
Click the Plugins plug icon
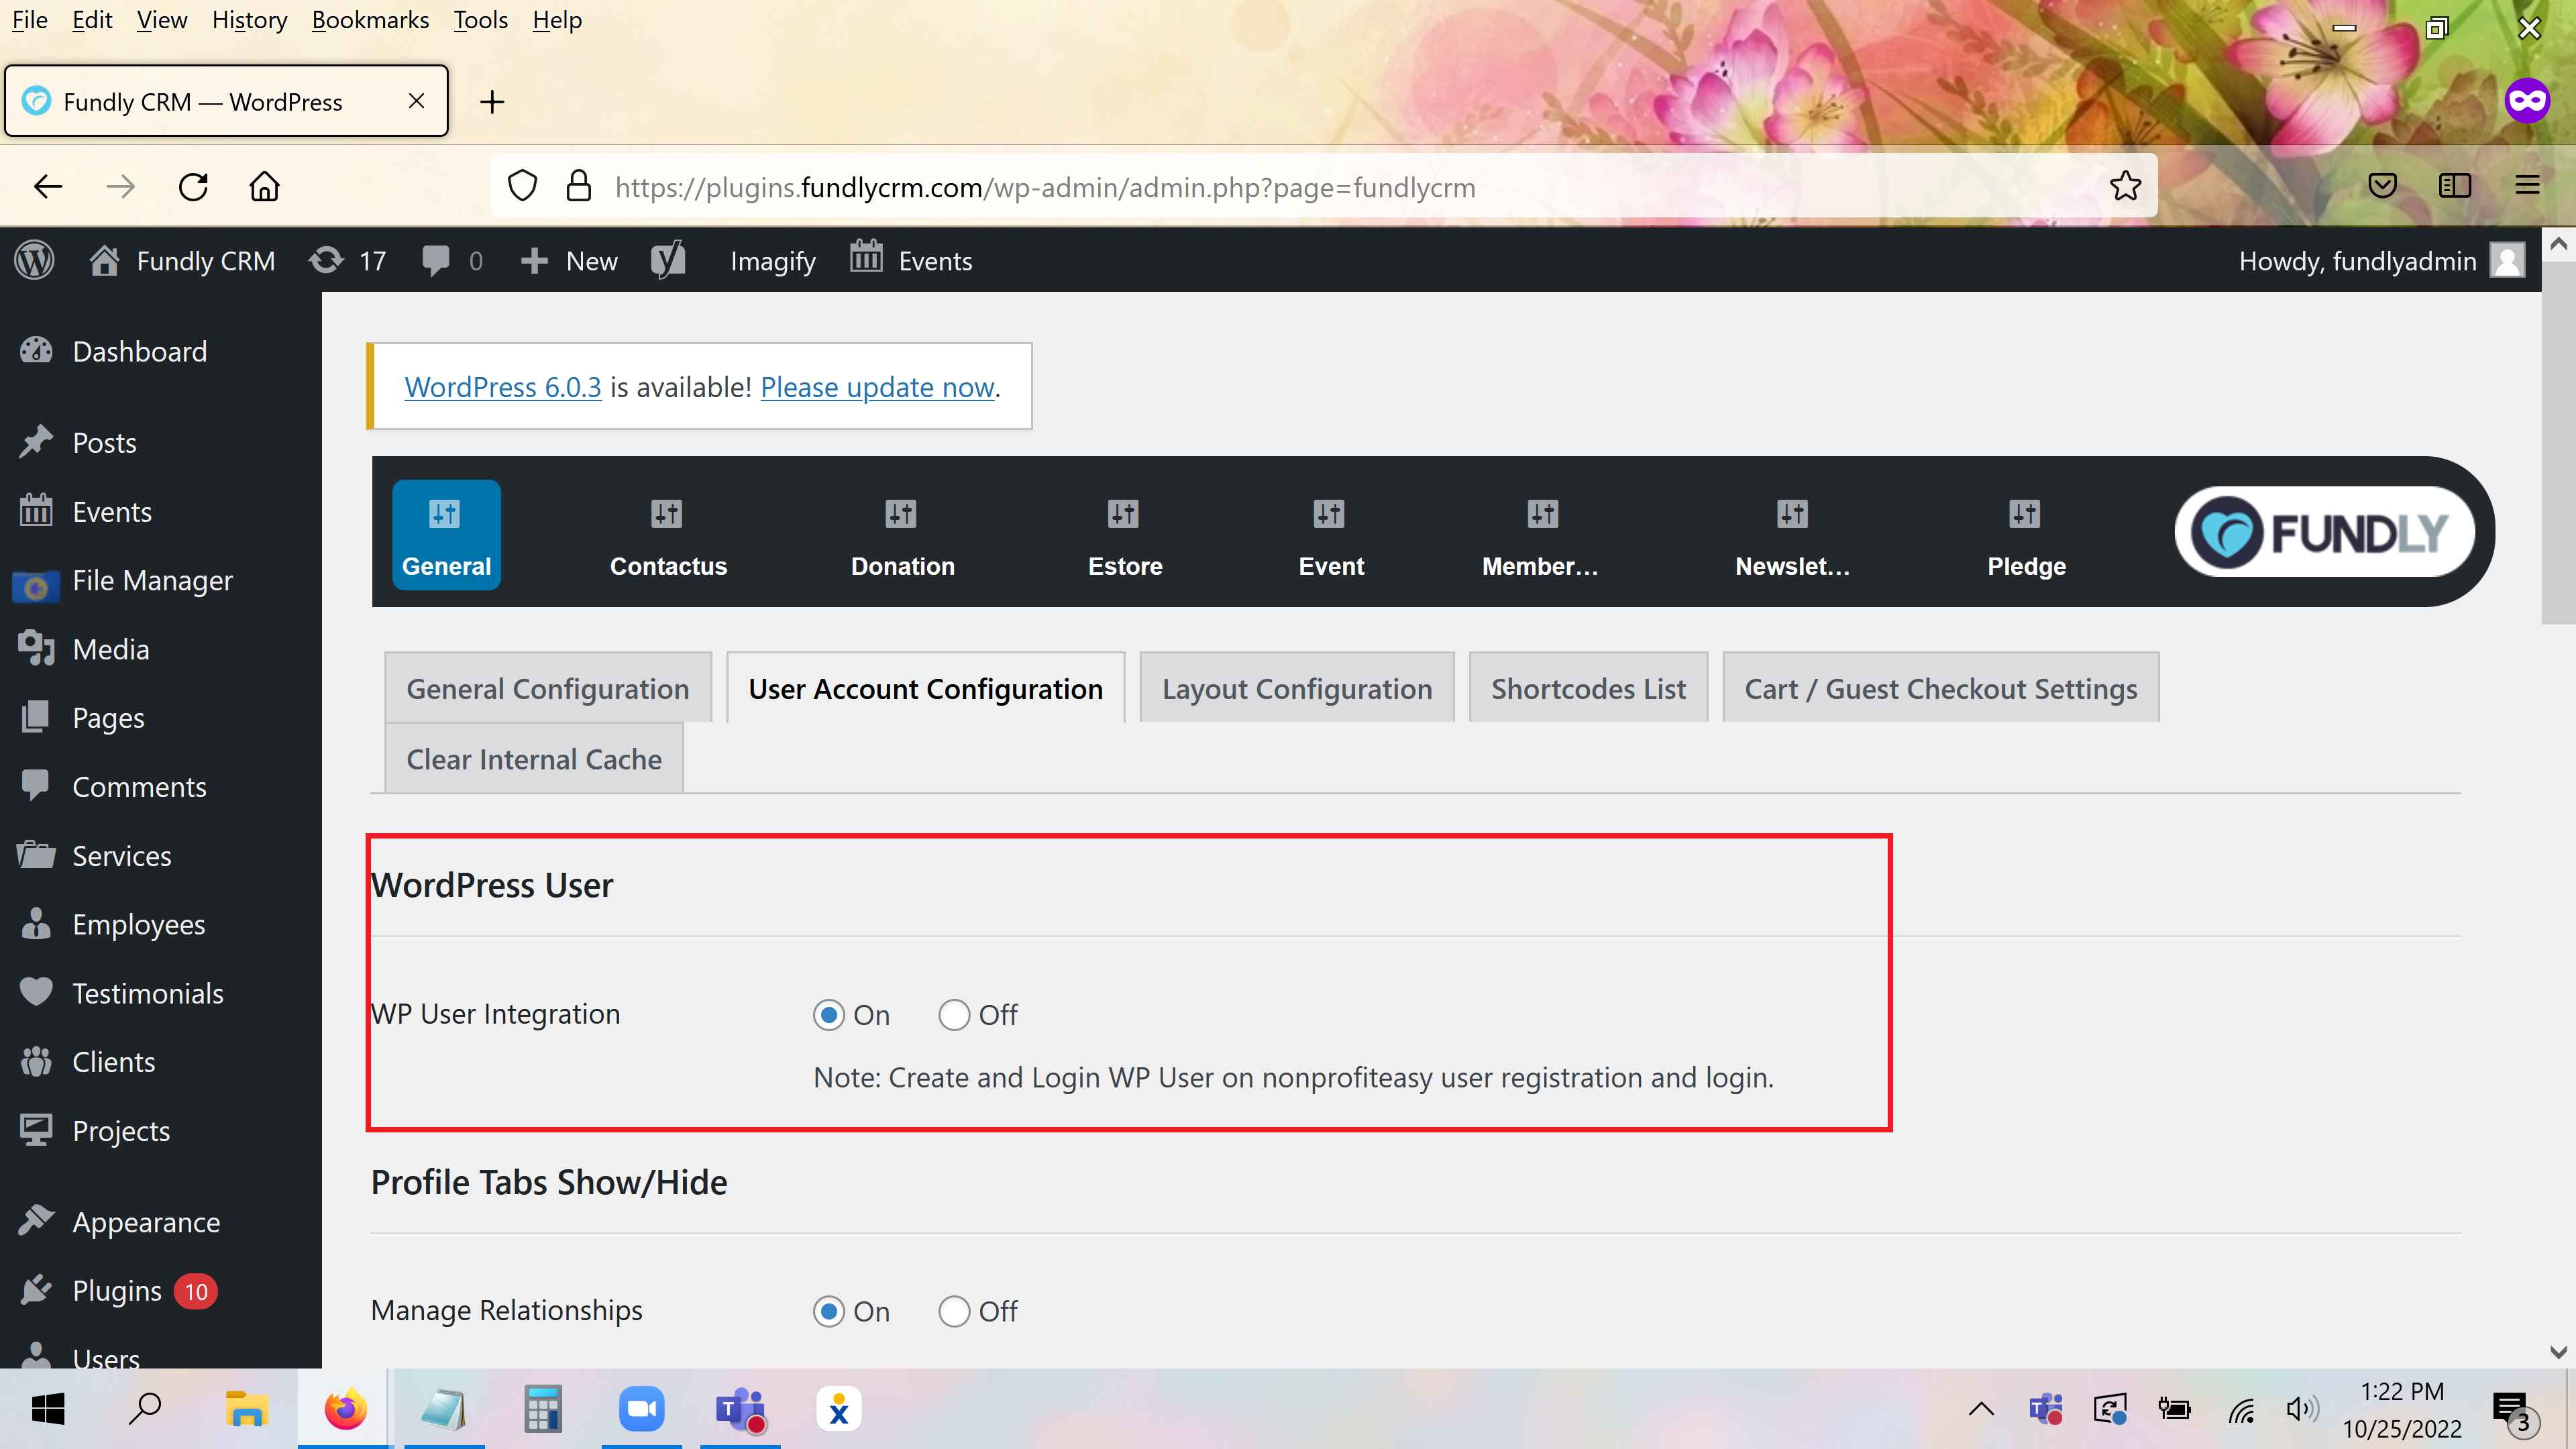click(37, 1290)
